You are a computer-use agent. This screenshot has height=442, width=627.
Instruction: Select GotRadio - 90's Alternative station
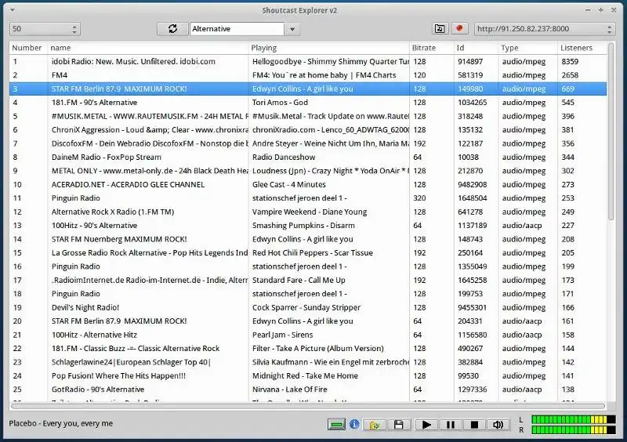click(308, 389)
